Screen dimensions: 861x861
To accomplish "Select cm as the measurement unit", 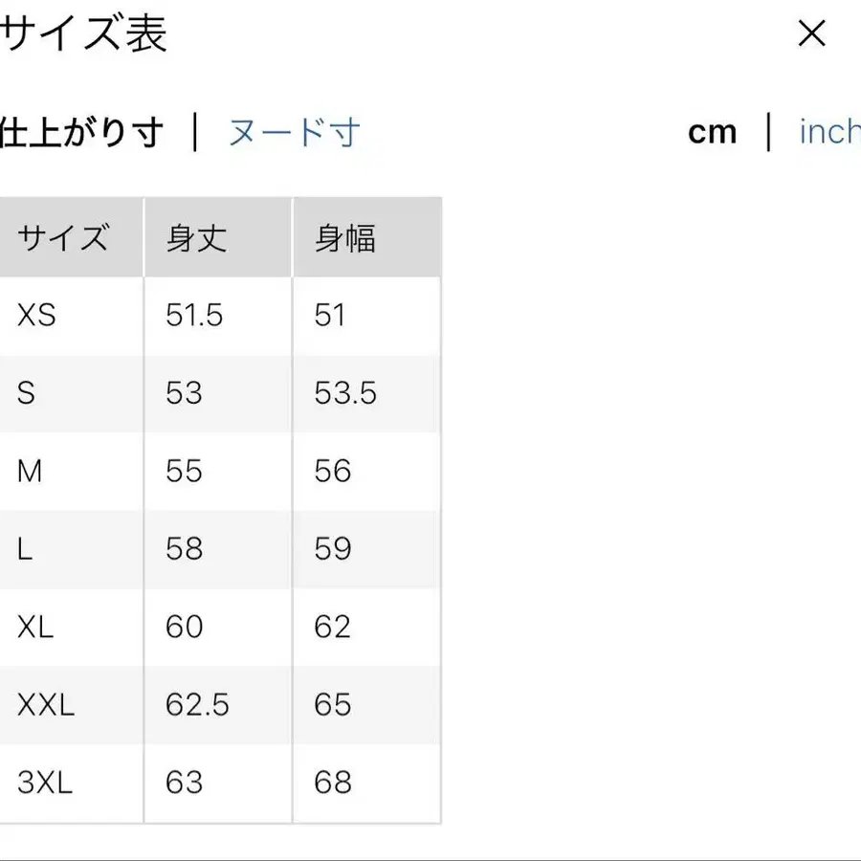I will coord(712,132).
